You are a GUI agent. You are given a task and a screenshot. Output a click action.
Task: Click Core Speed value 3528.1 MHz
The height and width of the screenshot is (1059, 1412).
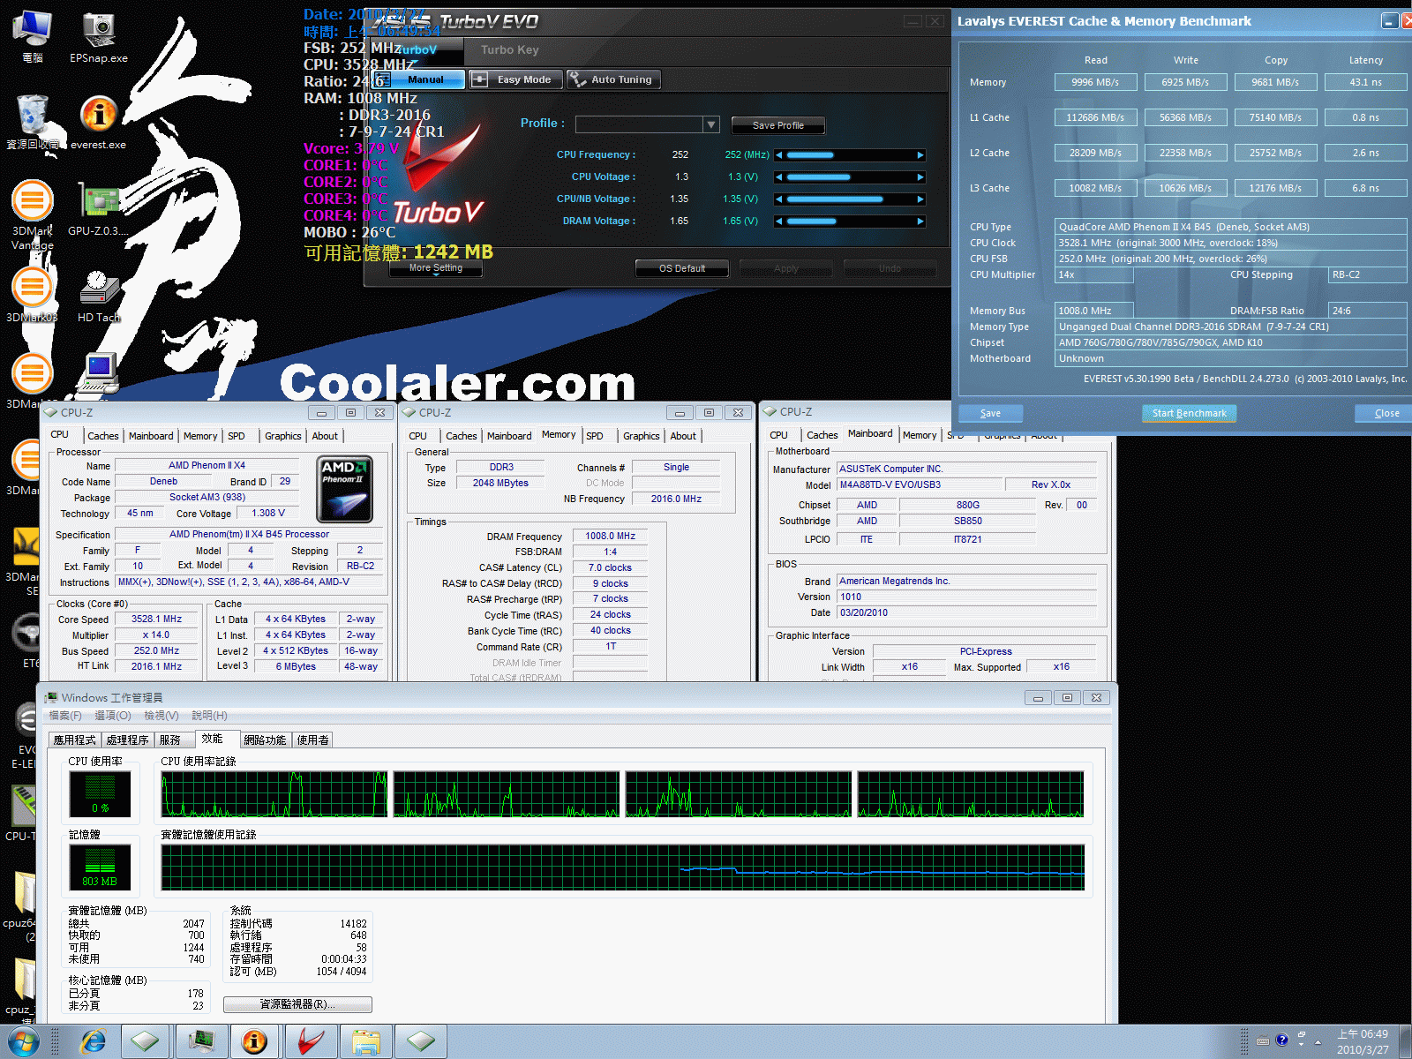[156, 620]
